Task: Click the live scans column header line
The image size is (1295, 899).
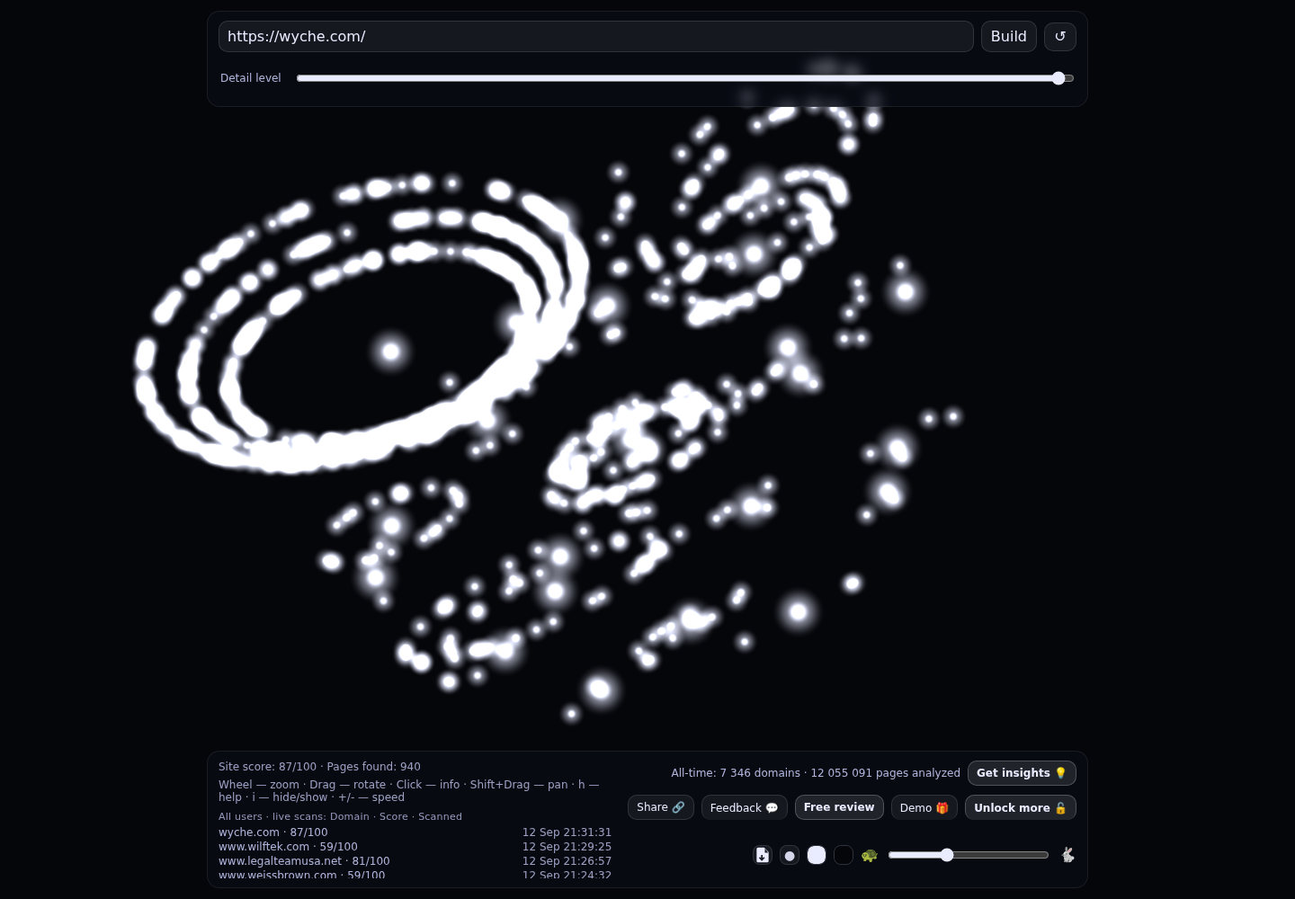Action: [340, 816]
